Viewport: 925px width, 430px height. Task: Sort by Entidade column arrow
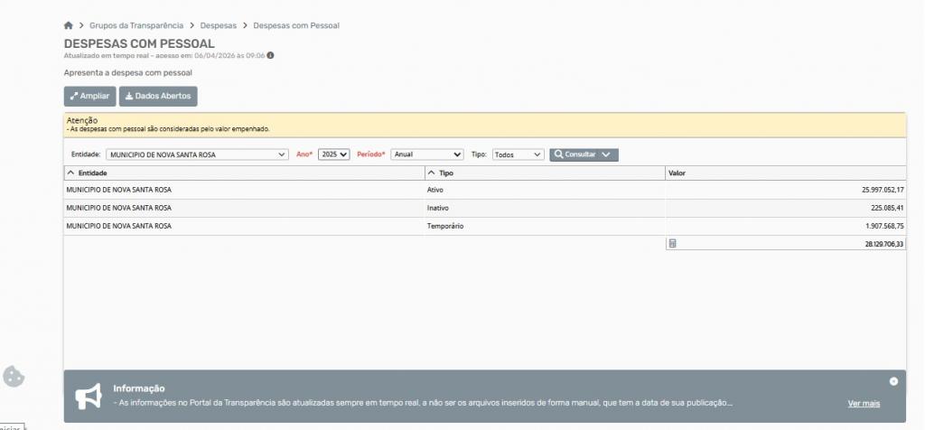(71, 172)
